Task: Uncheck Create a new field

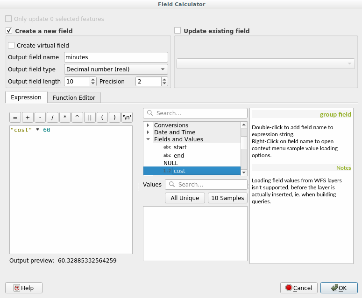Action: pyautogui.click(x=9, y=31)
